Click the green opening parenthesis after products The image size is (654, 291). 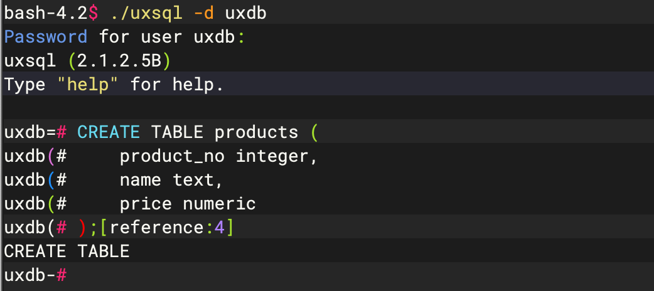[x=314, y=132]
